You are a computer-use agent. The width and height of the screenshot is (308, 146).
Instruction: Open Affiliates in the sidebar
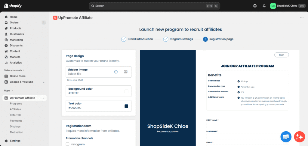click(15, 109)
